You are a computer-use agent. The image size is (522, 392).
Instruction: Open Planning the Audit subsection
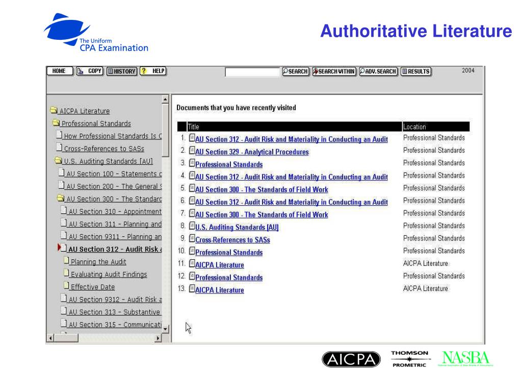pos(98,262)
